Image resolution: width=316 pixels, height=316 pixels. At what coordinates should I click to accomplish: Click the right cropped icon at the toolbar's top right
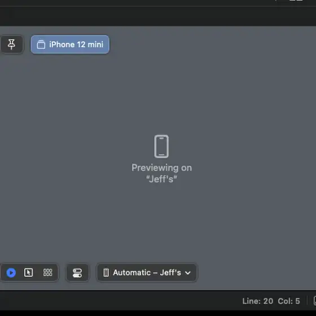pos(300,1)
